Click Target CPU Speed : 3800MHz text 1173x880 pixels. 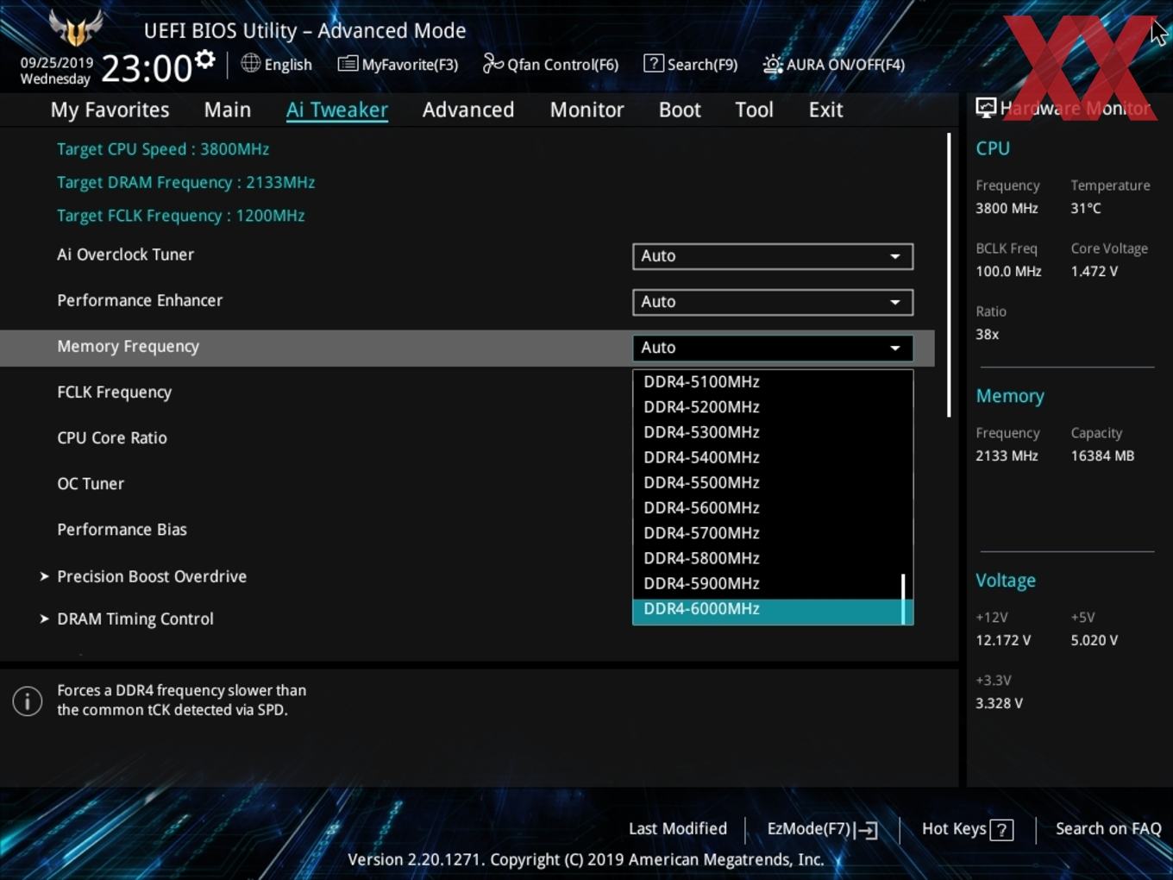(x=163, y=149)
